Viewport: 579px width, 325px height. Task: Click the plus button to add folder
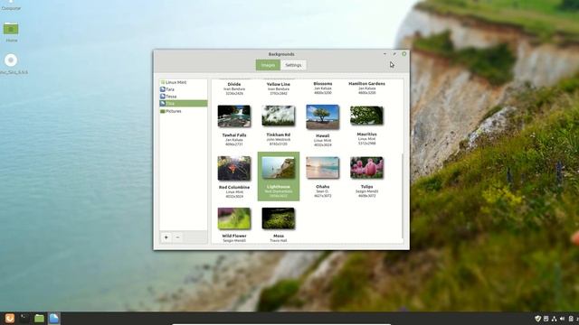[166, 237]
